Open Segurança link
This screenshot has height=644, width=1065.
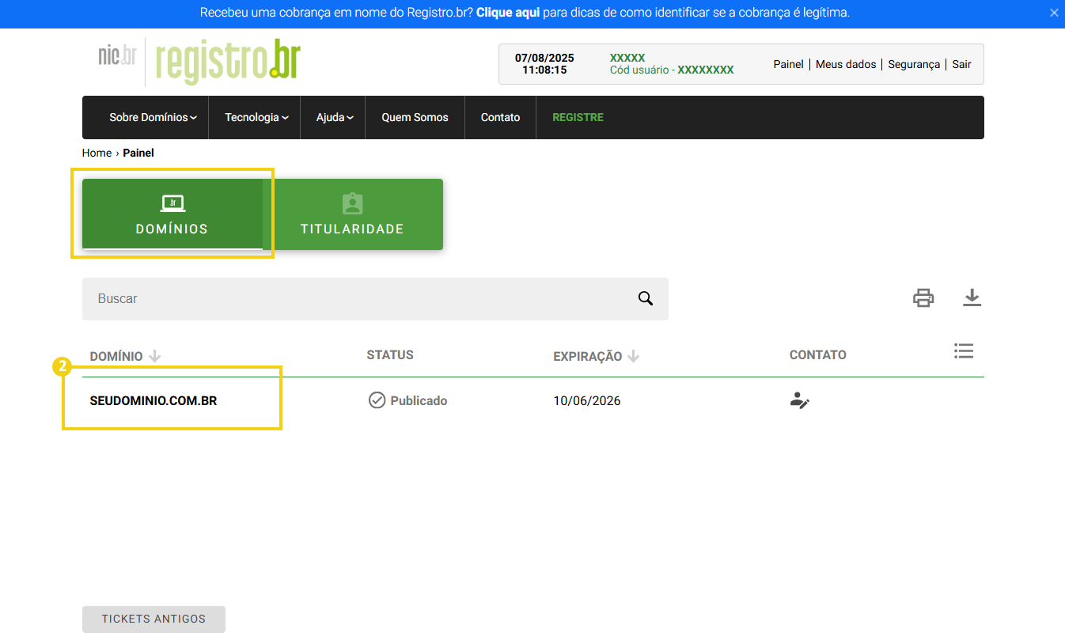click(914, 64)
